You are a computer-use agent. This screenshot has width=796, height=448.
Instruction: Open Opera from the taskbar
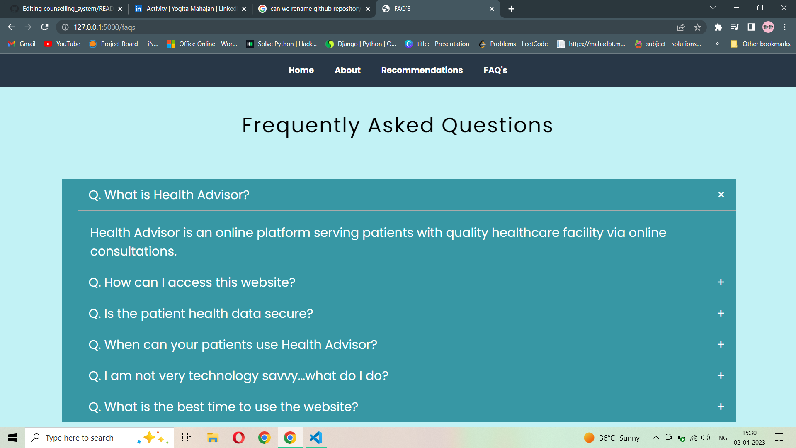[x=238, y=437]
